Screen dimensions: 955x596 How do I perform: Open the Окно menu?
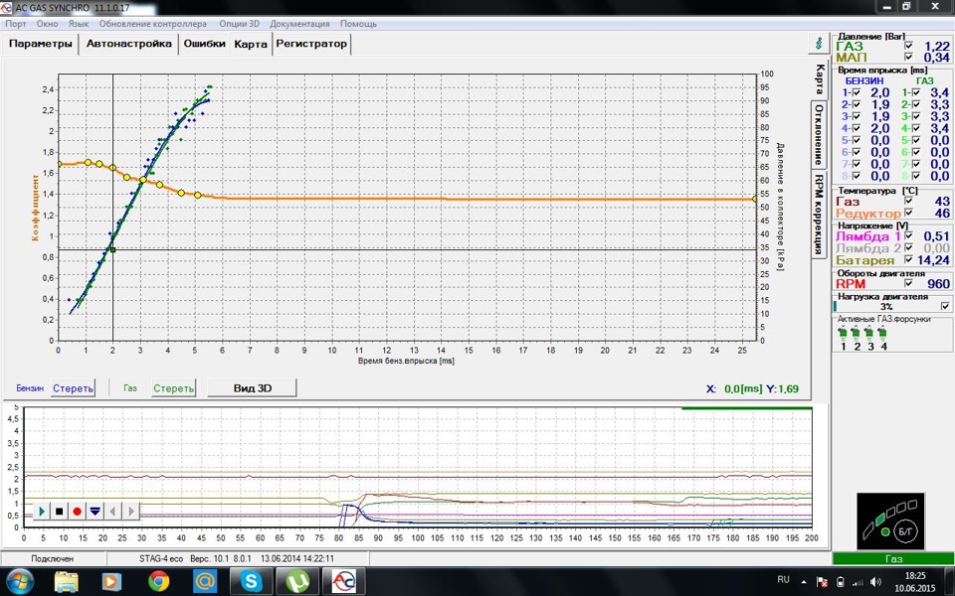47,24
